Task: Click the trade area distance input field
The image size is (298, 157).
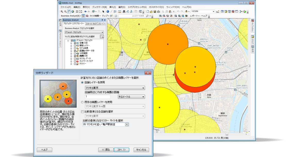Action: click(x=98, y=97)
